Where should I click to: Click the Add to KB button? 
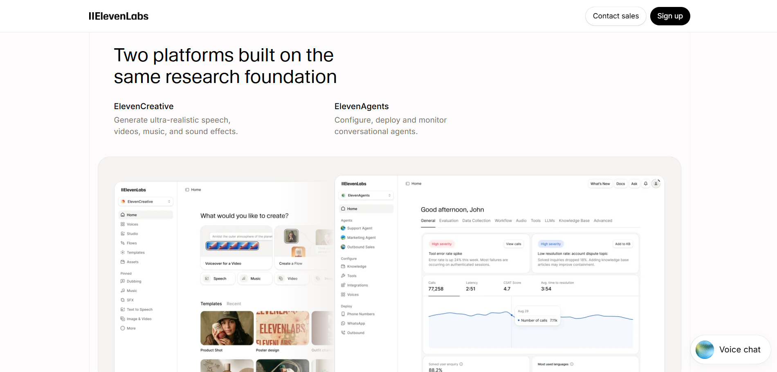point(623,244)
